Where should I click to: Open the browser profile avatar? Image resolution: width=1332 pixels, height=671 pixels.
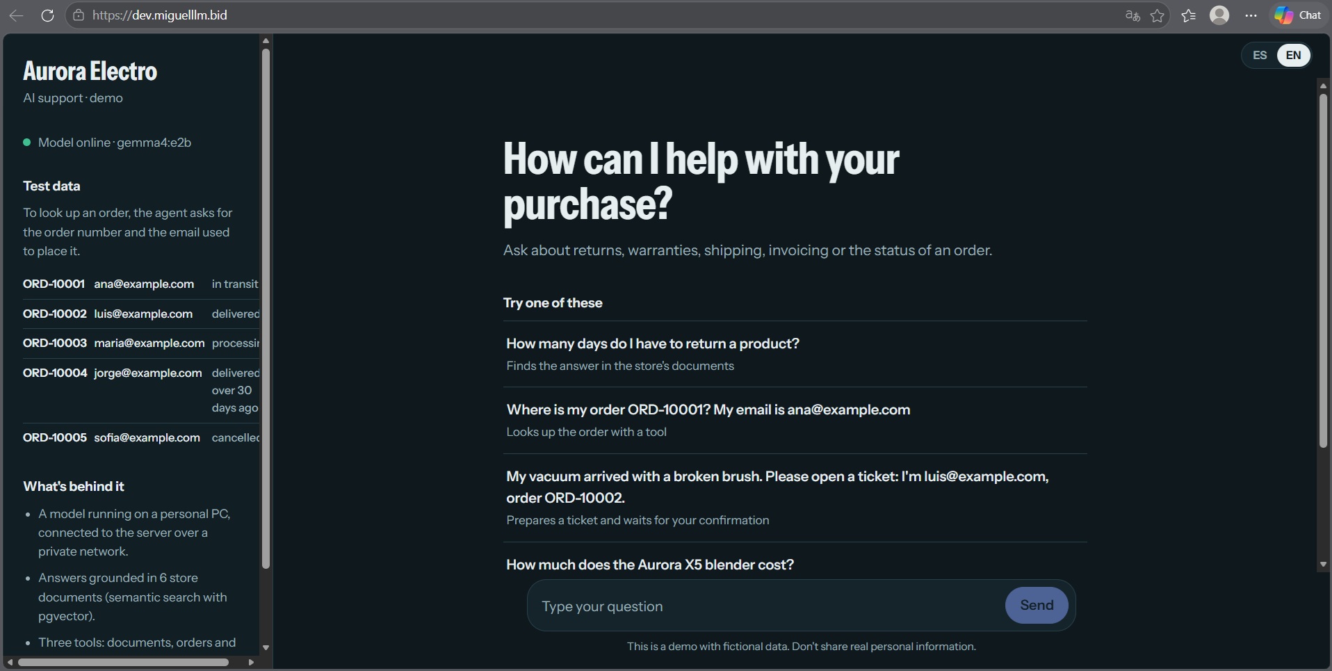pyautogui.click(x=1219, y=15)
